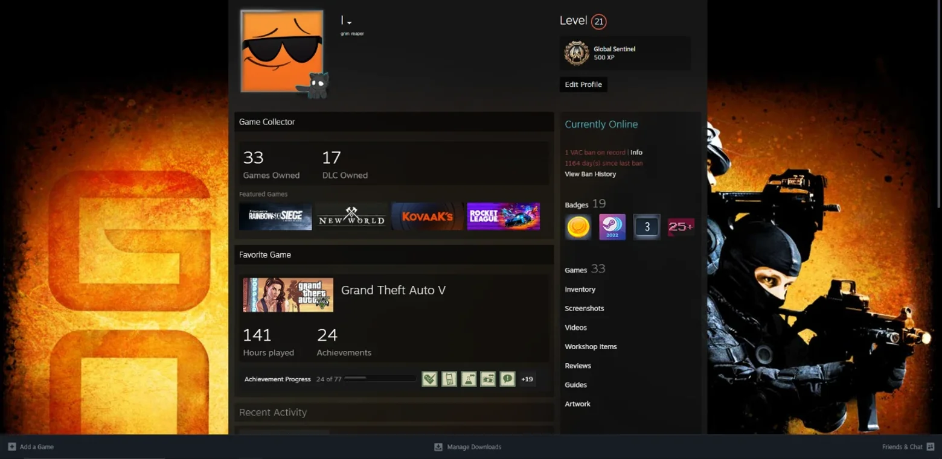Open the Grand Theft Auto V title
The image size is (942, 459).
393,290
